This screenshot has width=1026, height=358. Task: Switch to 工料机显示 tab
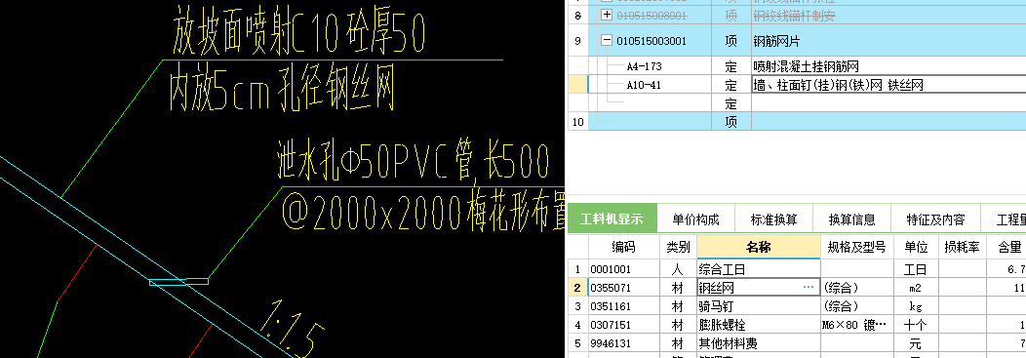pyautogui.click(x=612, y=219)
